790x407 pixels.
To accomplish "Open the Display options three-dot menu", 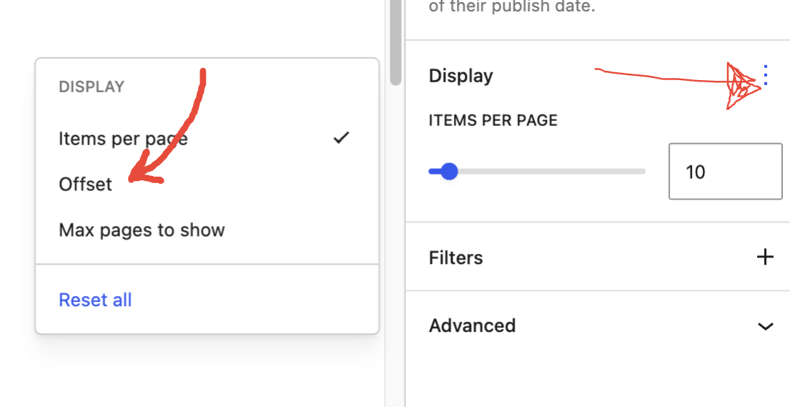I will click(765, 75).
